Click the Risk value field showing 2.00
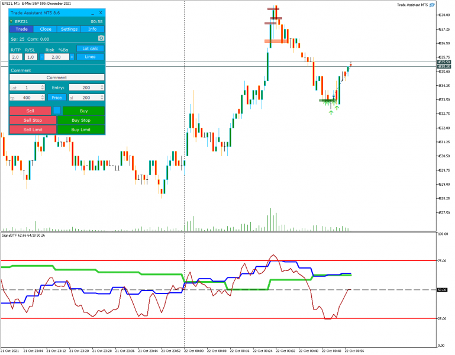This screenshot has width=455, height=355. point(57,57)
